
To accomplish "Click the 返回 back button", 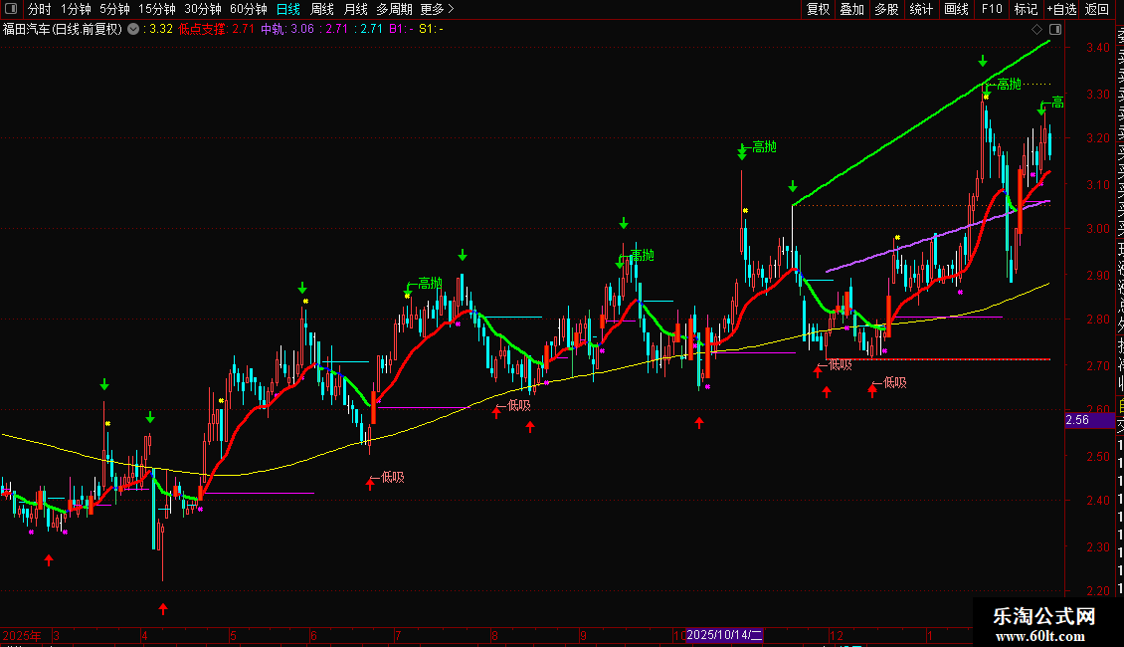I will click(1097, 9).
